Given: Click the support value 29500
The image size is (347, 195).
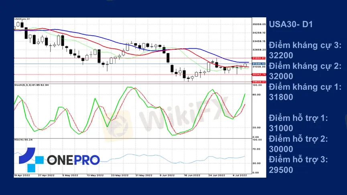Looking at the screenshot, I should pyautogui.click(x=281, y=170).
